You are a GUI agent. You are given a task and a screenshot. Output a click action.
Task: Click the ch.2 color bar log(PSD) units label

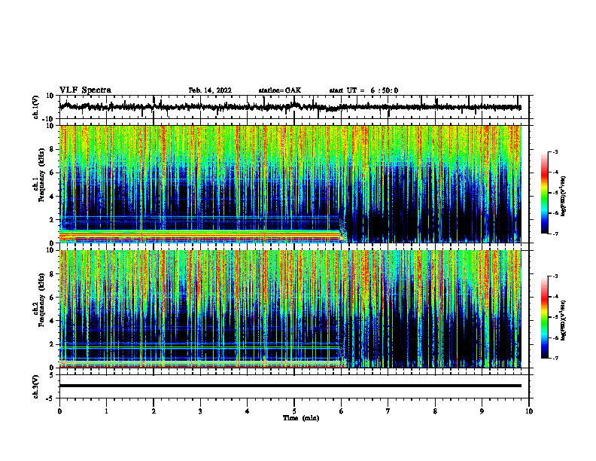564,320
